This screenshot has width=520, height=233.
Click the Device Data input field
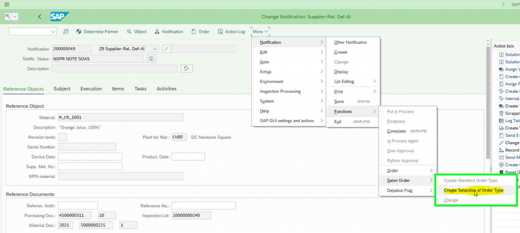(x=90, y=157)
